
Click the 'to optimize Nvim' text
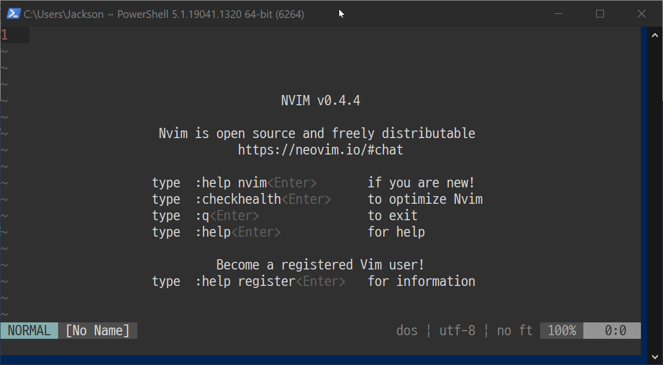(425, 199)
